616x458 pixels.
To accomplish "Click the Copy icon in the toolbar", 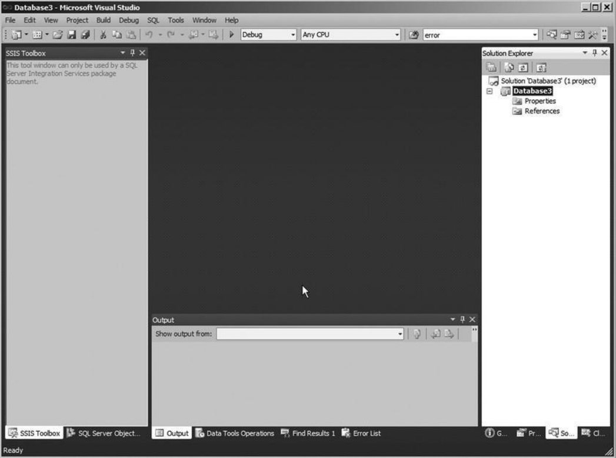I will tap(117, 35).
